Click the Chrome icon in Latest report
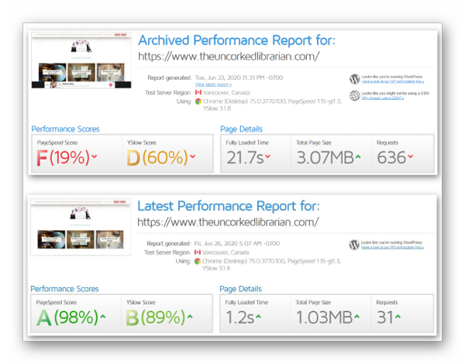The width and height of the screenshot is (465, 364). point(198,261)
